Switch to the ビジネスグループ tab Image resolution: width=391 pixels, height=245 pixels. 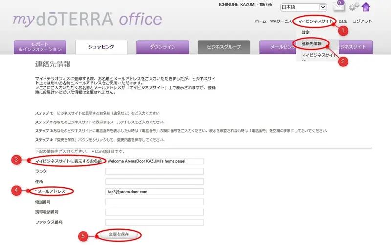[224, 47]
